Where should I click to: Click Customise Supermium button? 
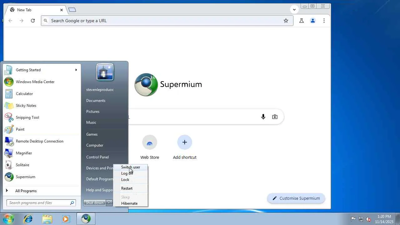296,198
